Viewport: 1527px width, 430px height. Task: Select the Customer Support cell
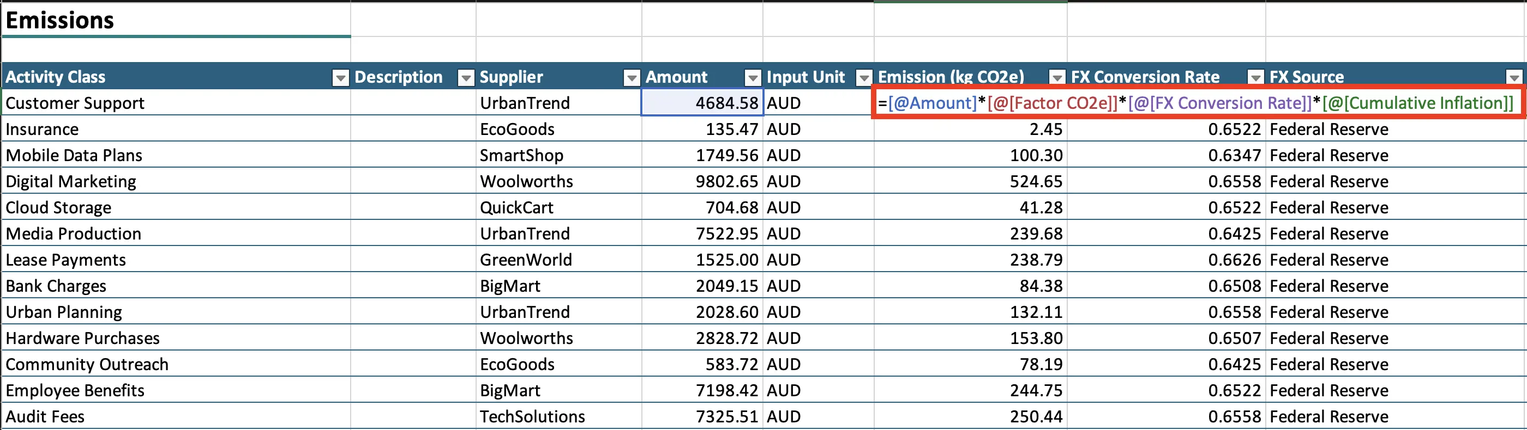point(176,103)
